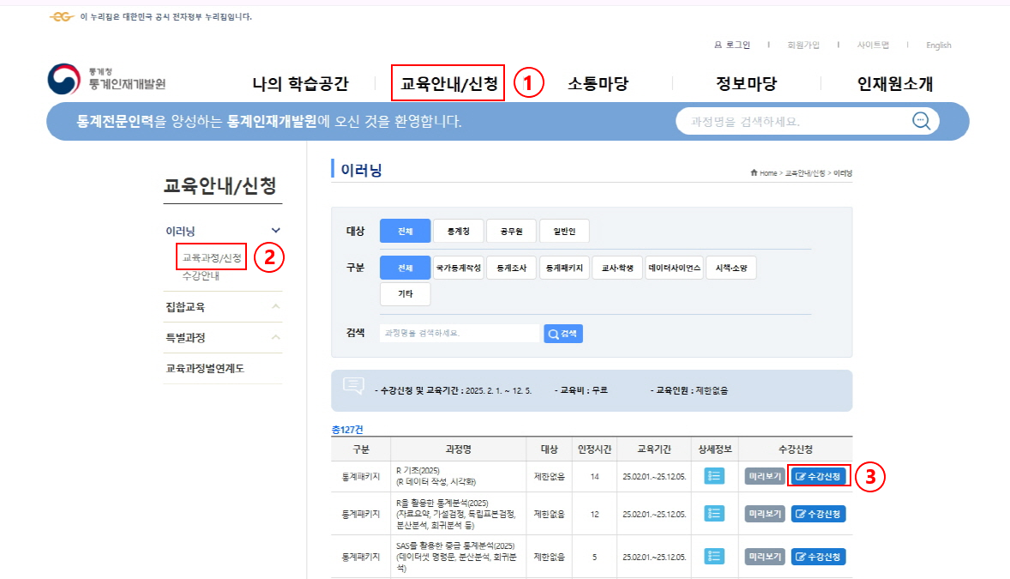Select 교사·학생 category filter
1010x579 pixels.
tap(617, 268)
